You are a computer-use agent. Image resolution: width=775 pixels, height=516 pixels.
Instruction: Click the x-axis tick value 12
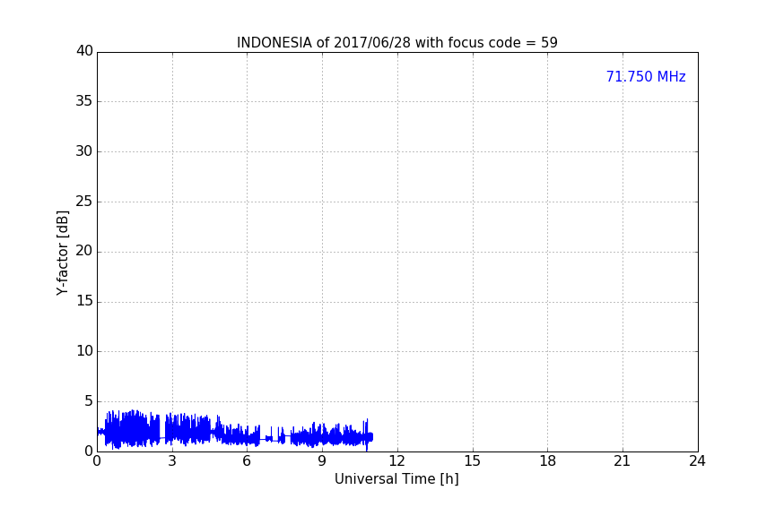(396, 461)
